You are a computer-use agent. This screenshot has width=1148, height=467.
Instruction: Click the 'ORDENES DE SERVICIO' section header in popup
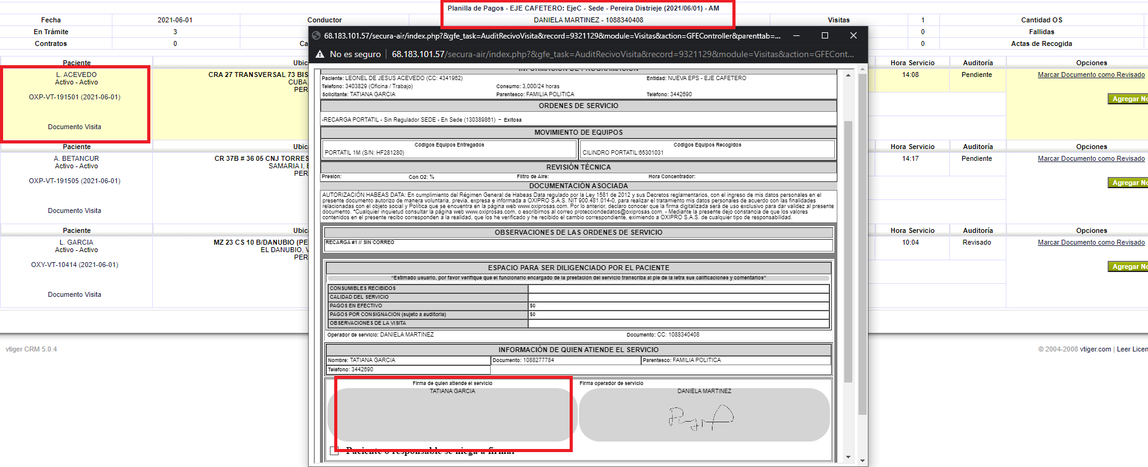[578, 106]
